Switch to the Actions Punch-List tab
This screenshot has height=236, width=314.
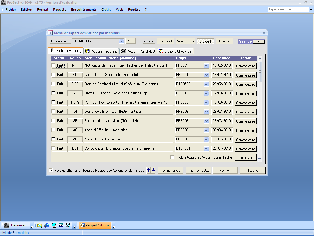138,51
